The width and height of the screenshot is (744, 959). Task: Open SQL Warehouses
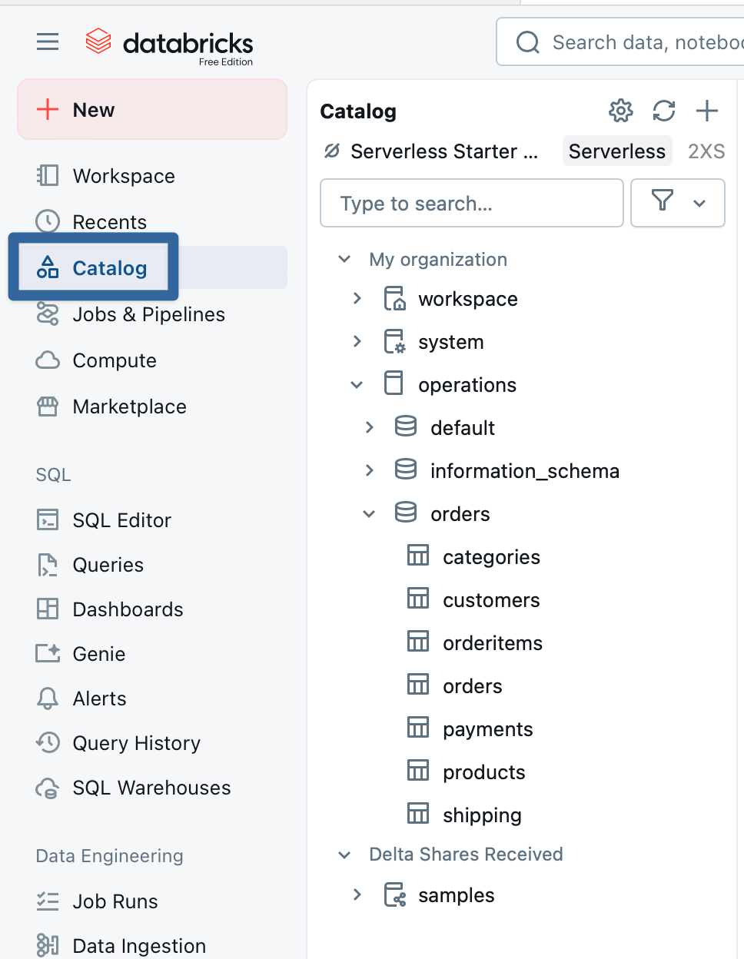click(x=151, y=788)
